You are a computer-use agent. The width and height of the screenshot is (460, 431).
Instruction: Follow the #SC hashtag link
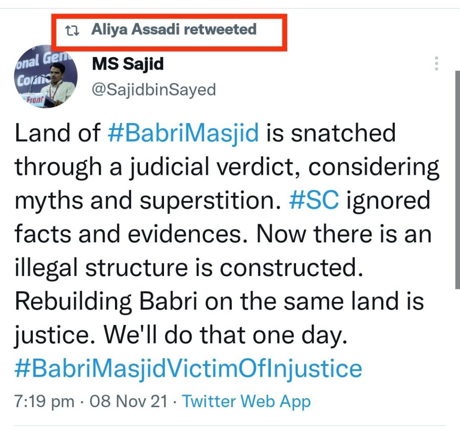point(314,200)
